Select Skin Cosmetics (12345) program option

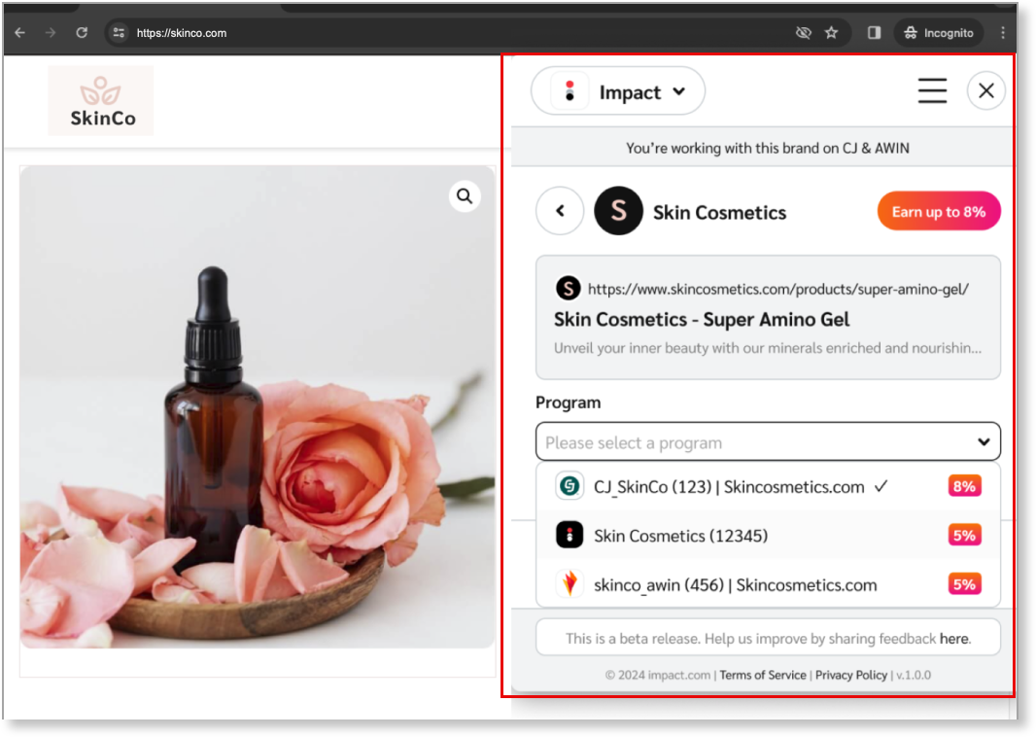(768, 535)
